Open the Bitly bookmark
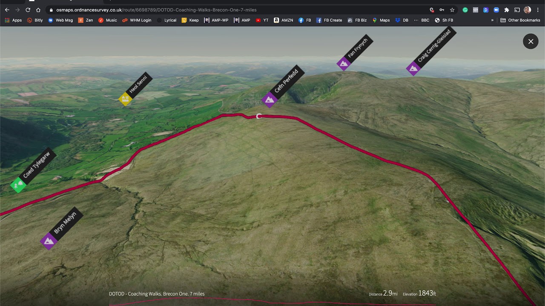 (35, 20)
